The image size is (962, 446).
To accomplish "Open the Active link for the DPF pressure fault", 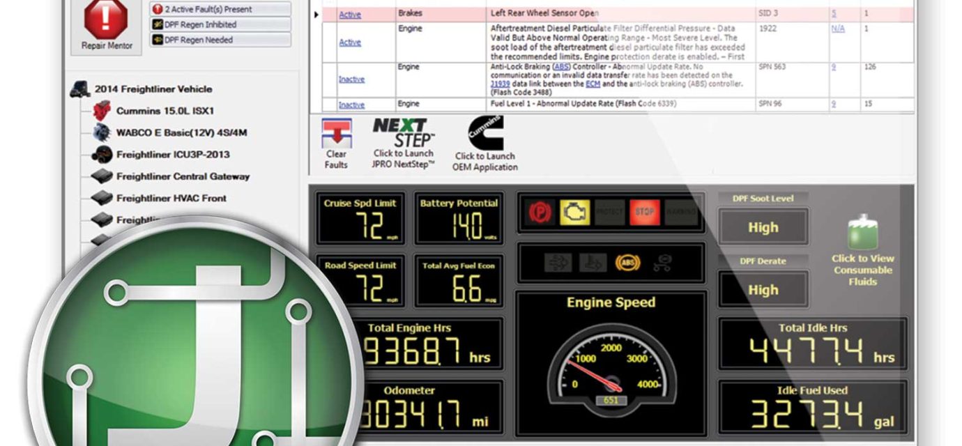I will coord(350,43).
